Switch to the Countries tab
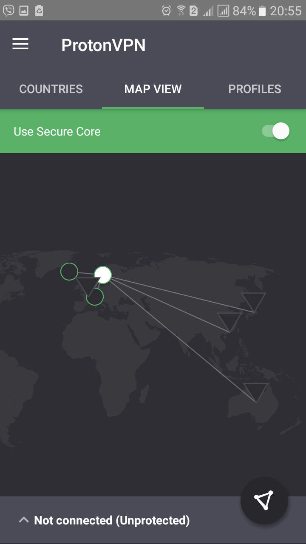 51,89
